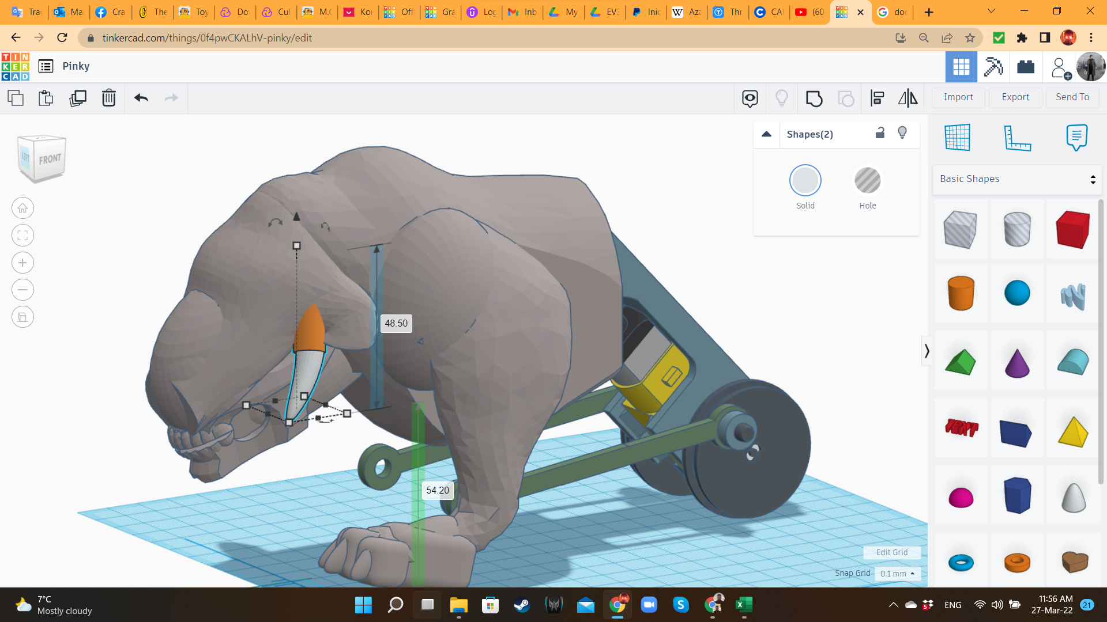Open the Snap Grid value dropdown
Screen dimensions: 1107x622
(x=897, y=574)
